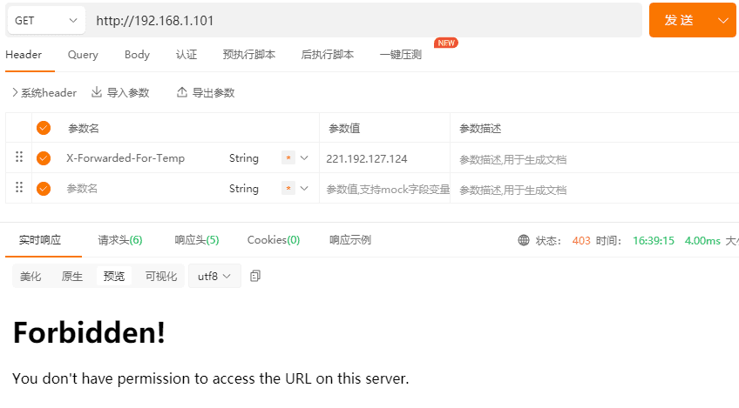Viewport: 739px width, 408px height.
Task: Uncheck the X-Forwarded-For-Temp header checkbox
Action: coord(44,158)
